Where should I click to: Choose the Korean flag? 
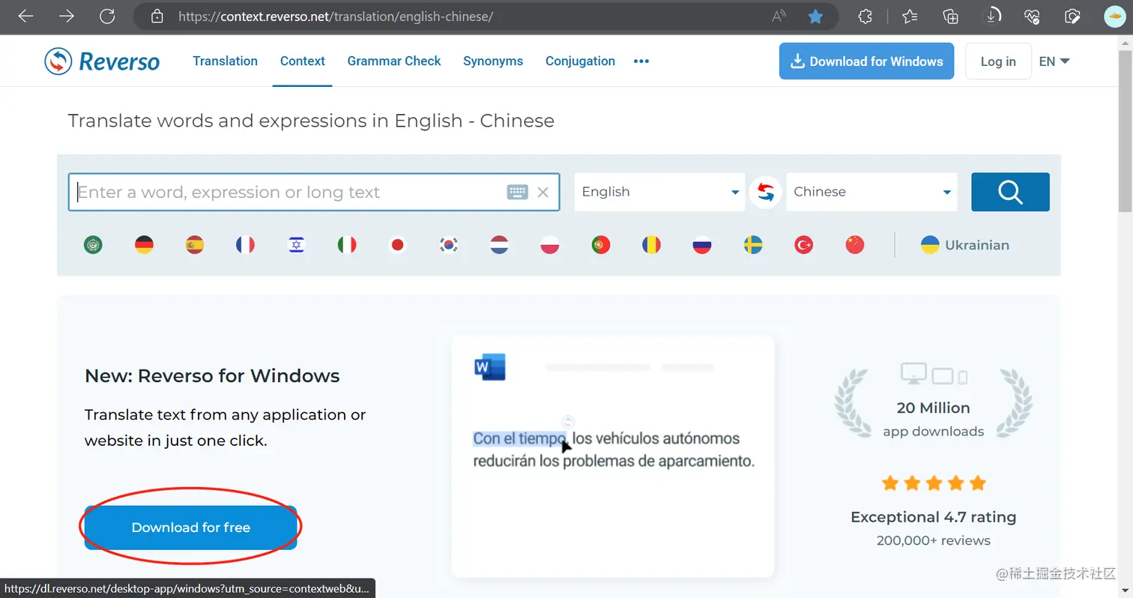(x=449, y=245)
